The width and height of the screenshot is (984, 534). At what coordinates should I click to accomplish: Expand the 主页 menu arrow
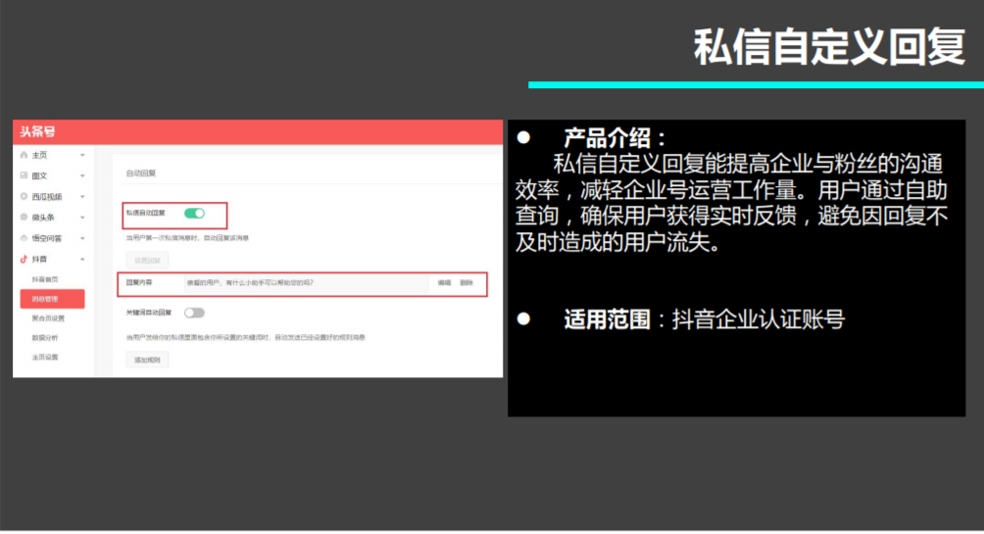(x=82, y=155)
